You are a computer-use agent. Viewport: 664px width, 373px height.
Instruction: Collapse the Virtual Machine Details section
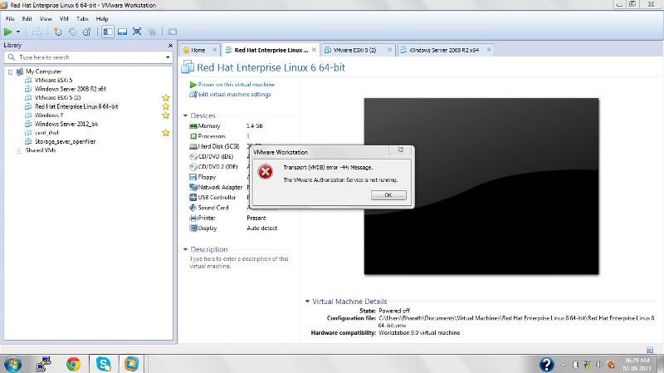point(307,302)
